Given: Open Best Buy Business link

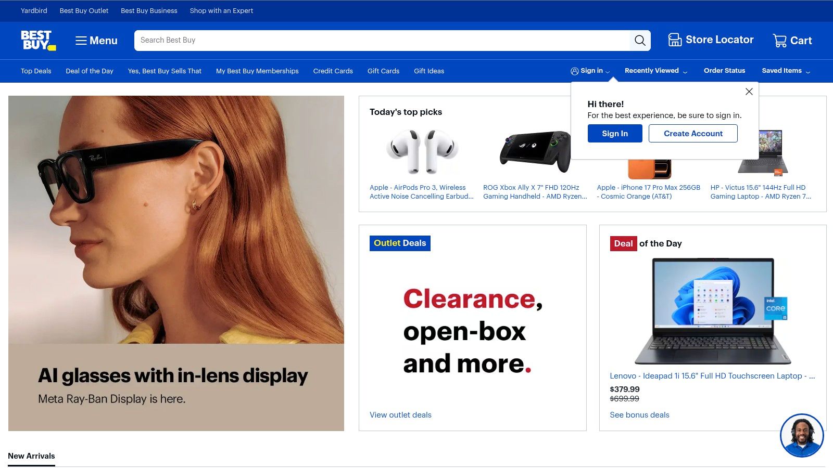Looking at the screenshot, I should coord(149,10).
